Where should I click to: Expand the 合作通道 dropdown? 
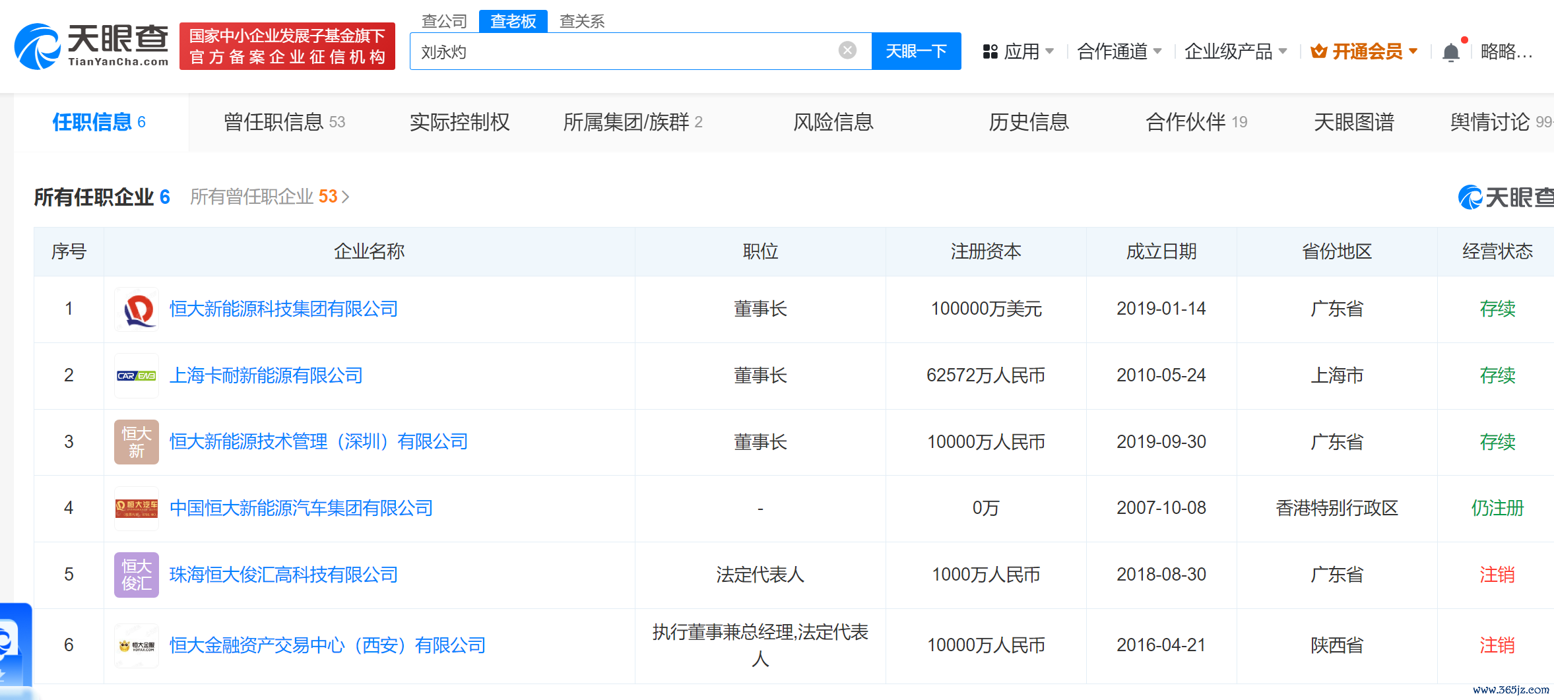(1119, 51)
